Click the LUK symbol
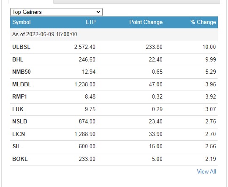Screen dimensions: 228x187 point(18,109)
